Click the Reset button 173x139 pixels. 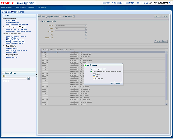click(164, 41)
